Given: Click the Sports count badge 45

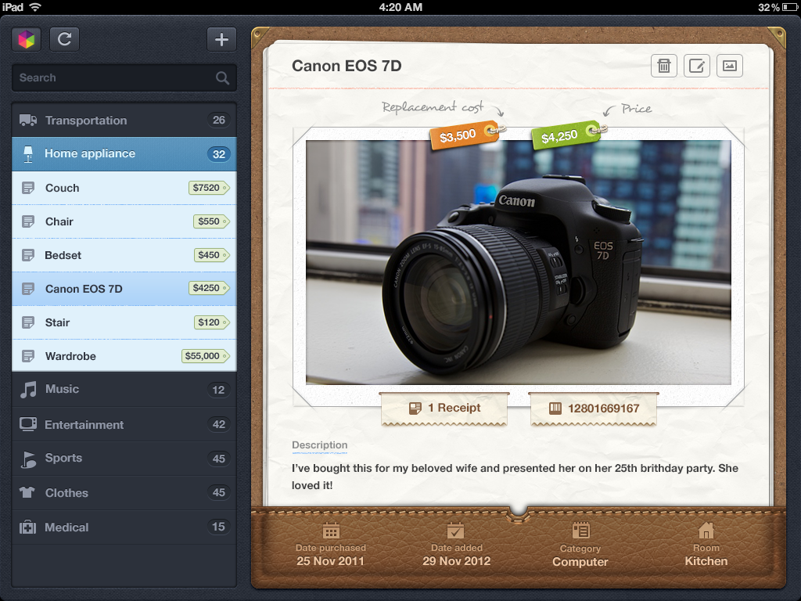Looking at the screenshot, I should pos(219,459).
